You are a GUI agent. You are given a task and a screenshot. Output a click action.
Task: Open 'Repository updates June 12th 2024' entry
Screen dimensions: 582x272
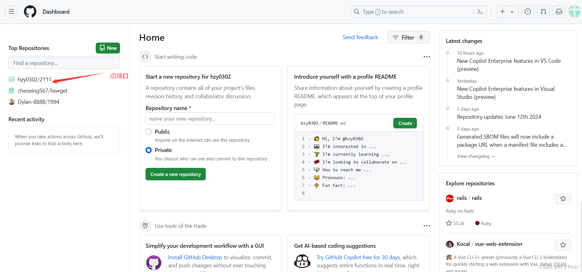click(499, 117)
